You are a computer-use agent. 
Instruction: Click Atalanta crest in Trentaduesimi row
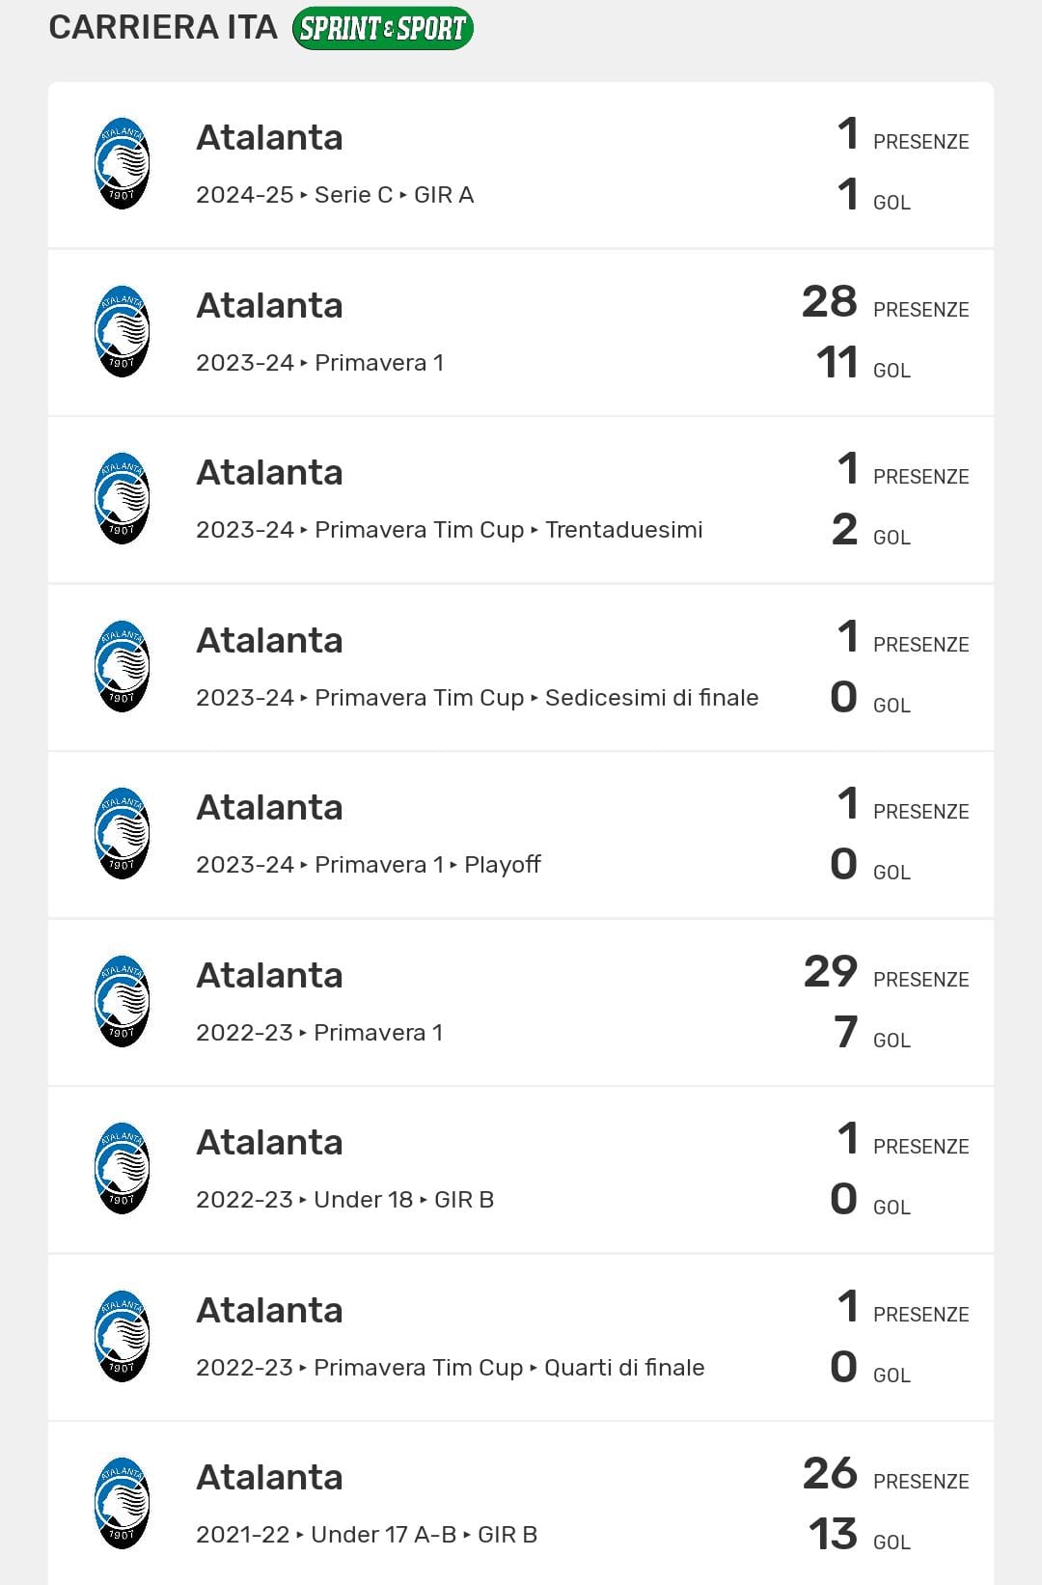coord(122,499)
